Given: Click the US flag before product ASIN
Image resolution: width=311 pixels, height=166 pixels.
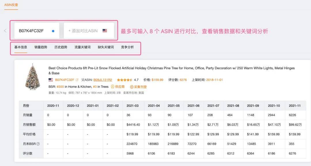Looking at the screenshot, I should point(51,80).
